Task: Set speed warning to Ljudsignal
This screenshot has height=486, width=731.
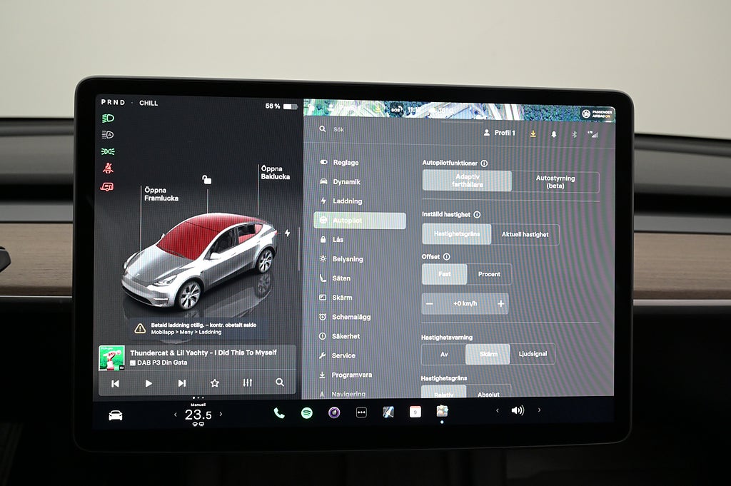Action: pyautogui.click(x=532, y=354)
